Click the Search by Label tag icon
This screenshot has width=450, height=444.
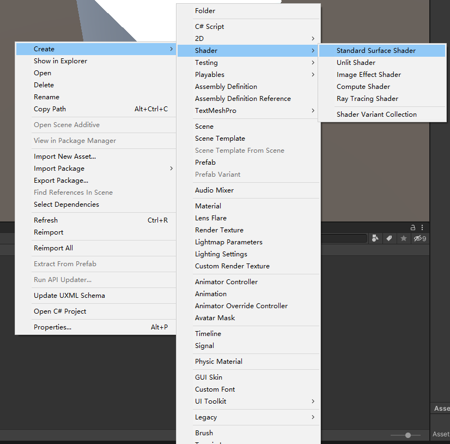(x=389, y=238)
